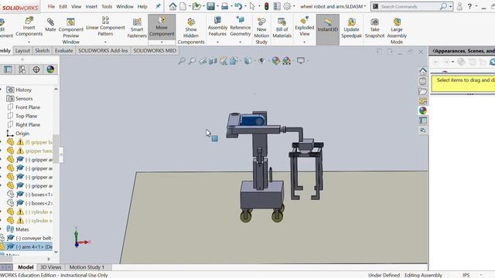
Task: Expand Exploded View dropdown arrow
Action: [x=304, y=42]
